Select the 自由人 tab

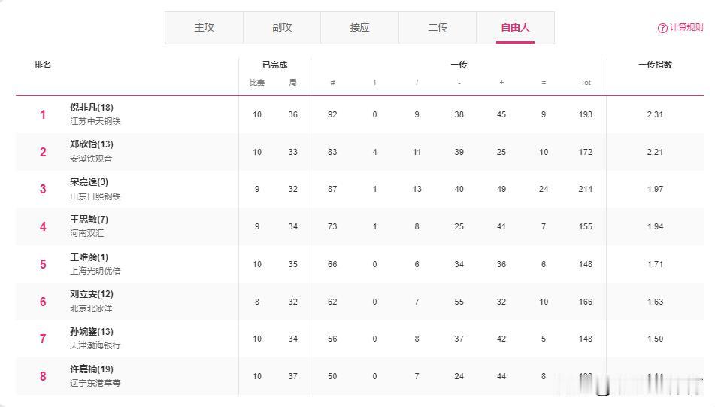point(515,28)
